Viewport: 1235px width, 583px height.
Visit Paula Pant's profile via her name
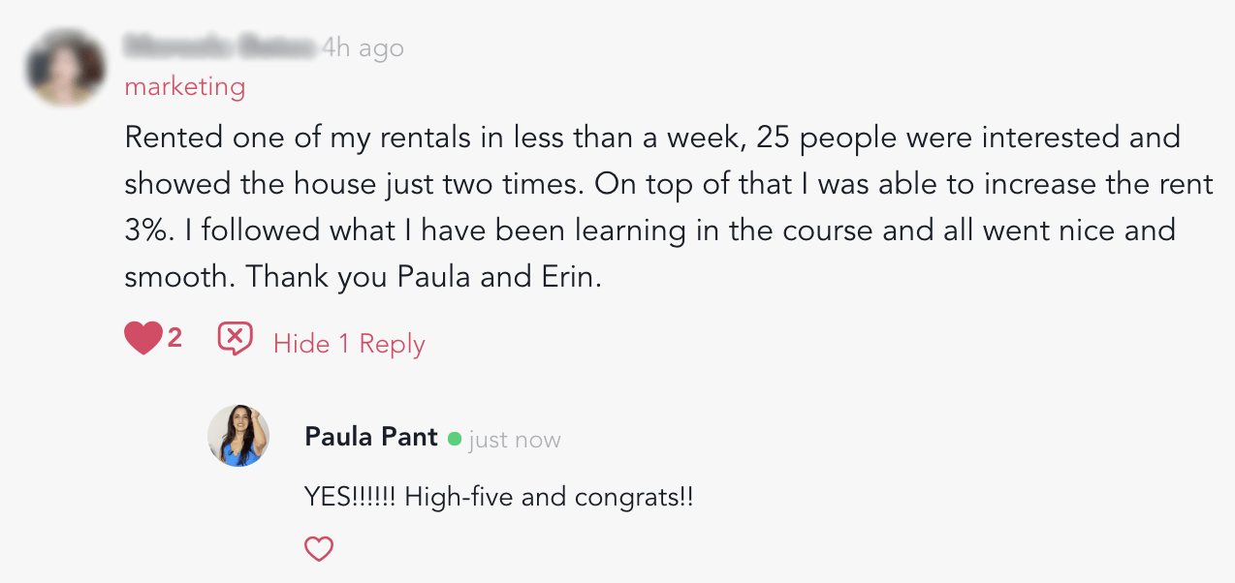tap(371, 437)
